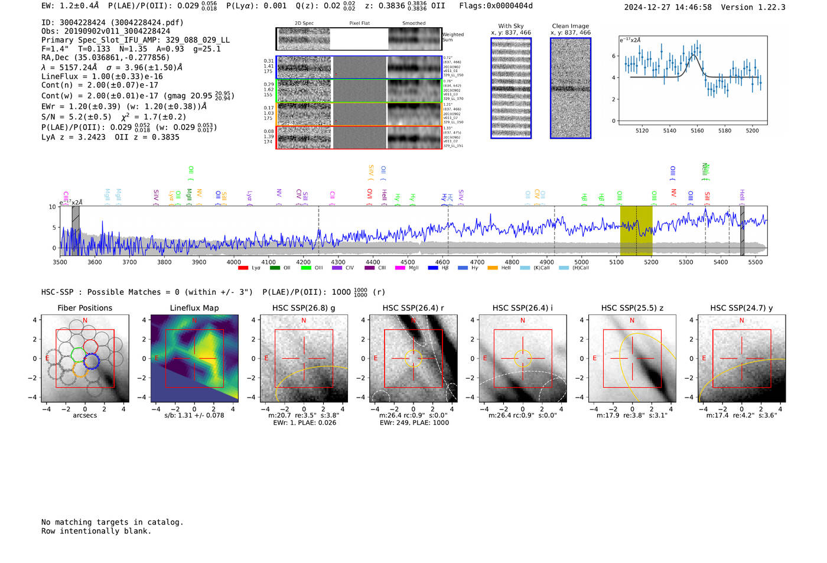Open the Lineflux Map panel

tap(194, 359)
